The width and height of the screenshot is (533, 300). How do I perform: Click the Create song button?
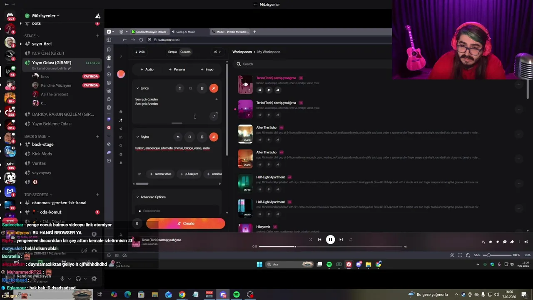(185, 224)
